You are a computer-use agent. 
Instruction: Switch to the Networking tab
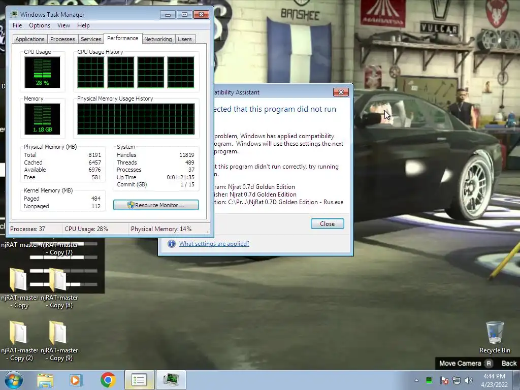pos(158,39)
